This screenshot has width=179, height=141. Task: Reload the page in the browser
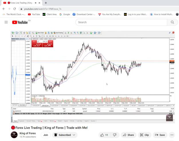(x=15, y=9)
